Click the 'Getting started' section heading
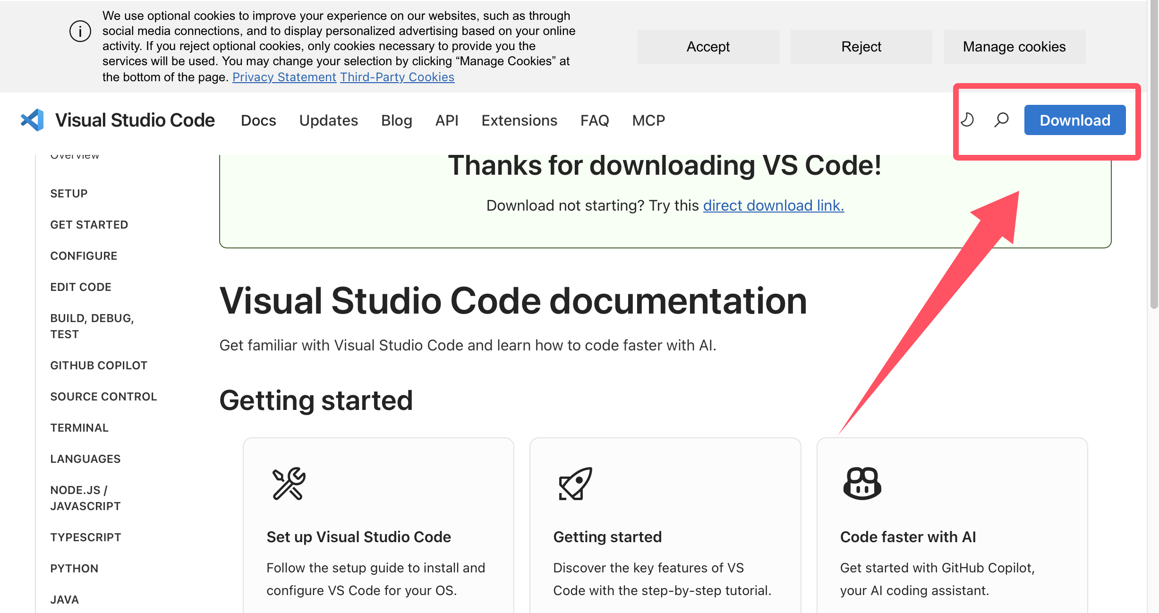 pyautogui.click(x=316, y=400)
